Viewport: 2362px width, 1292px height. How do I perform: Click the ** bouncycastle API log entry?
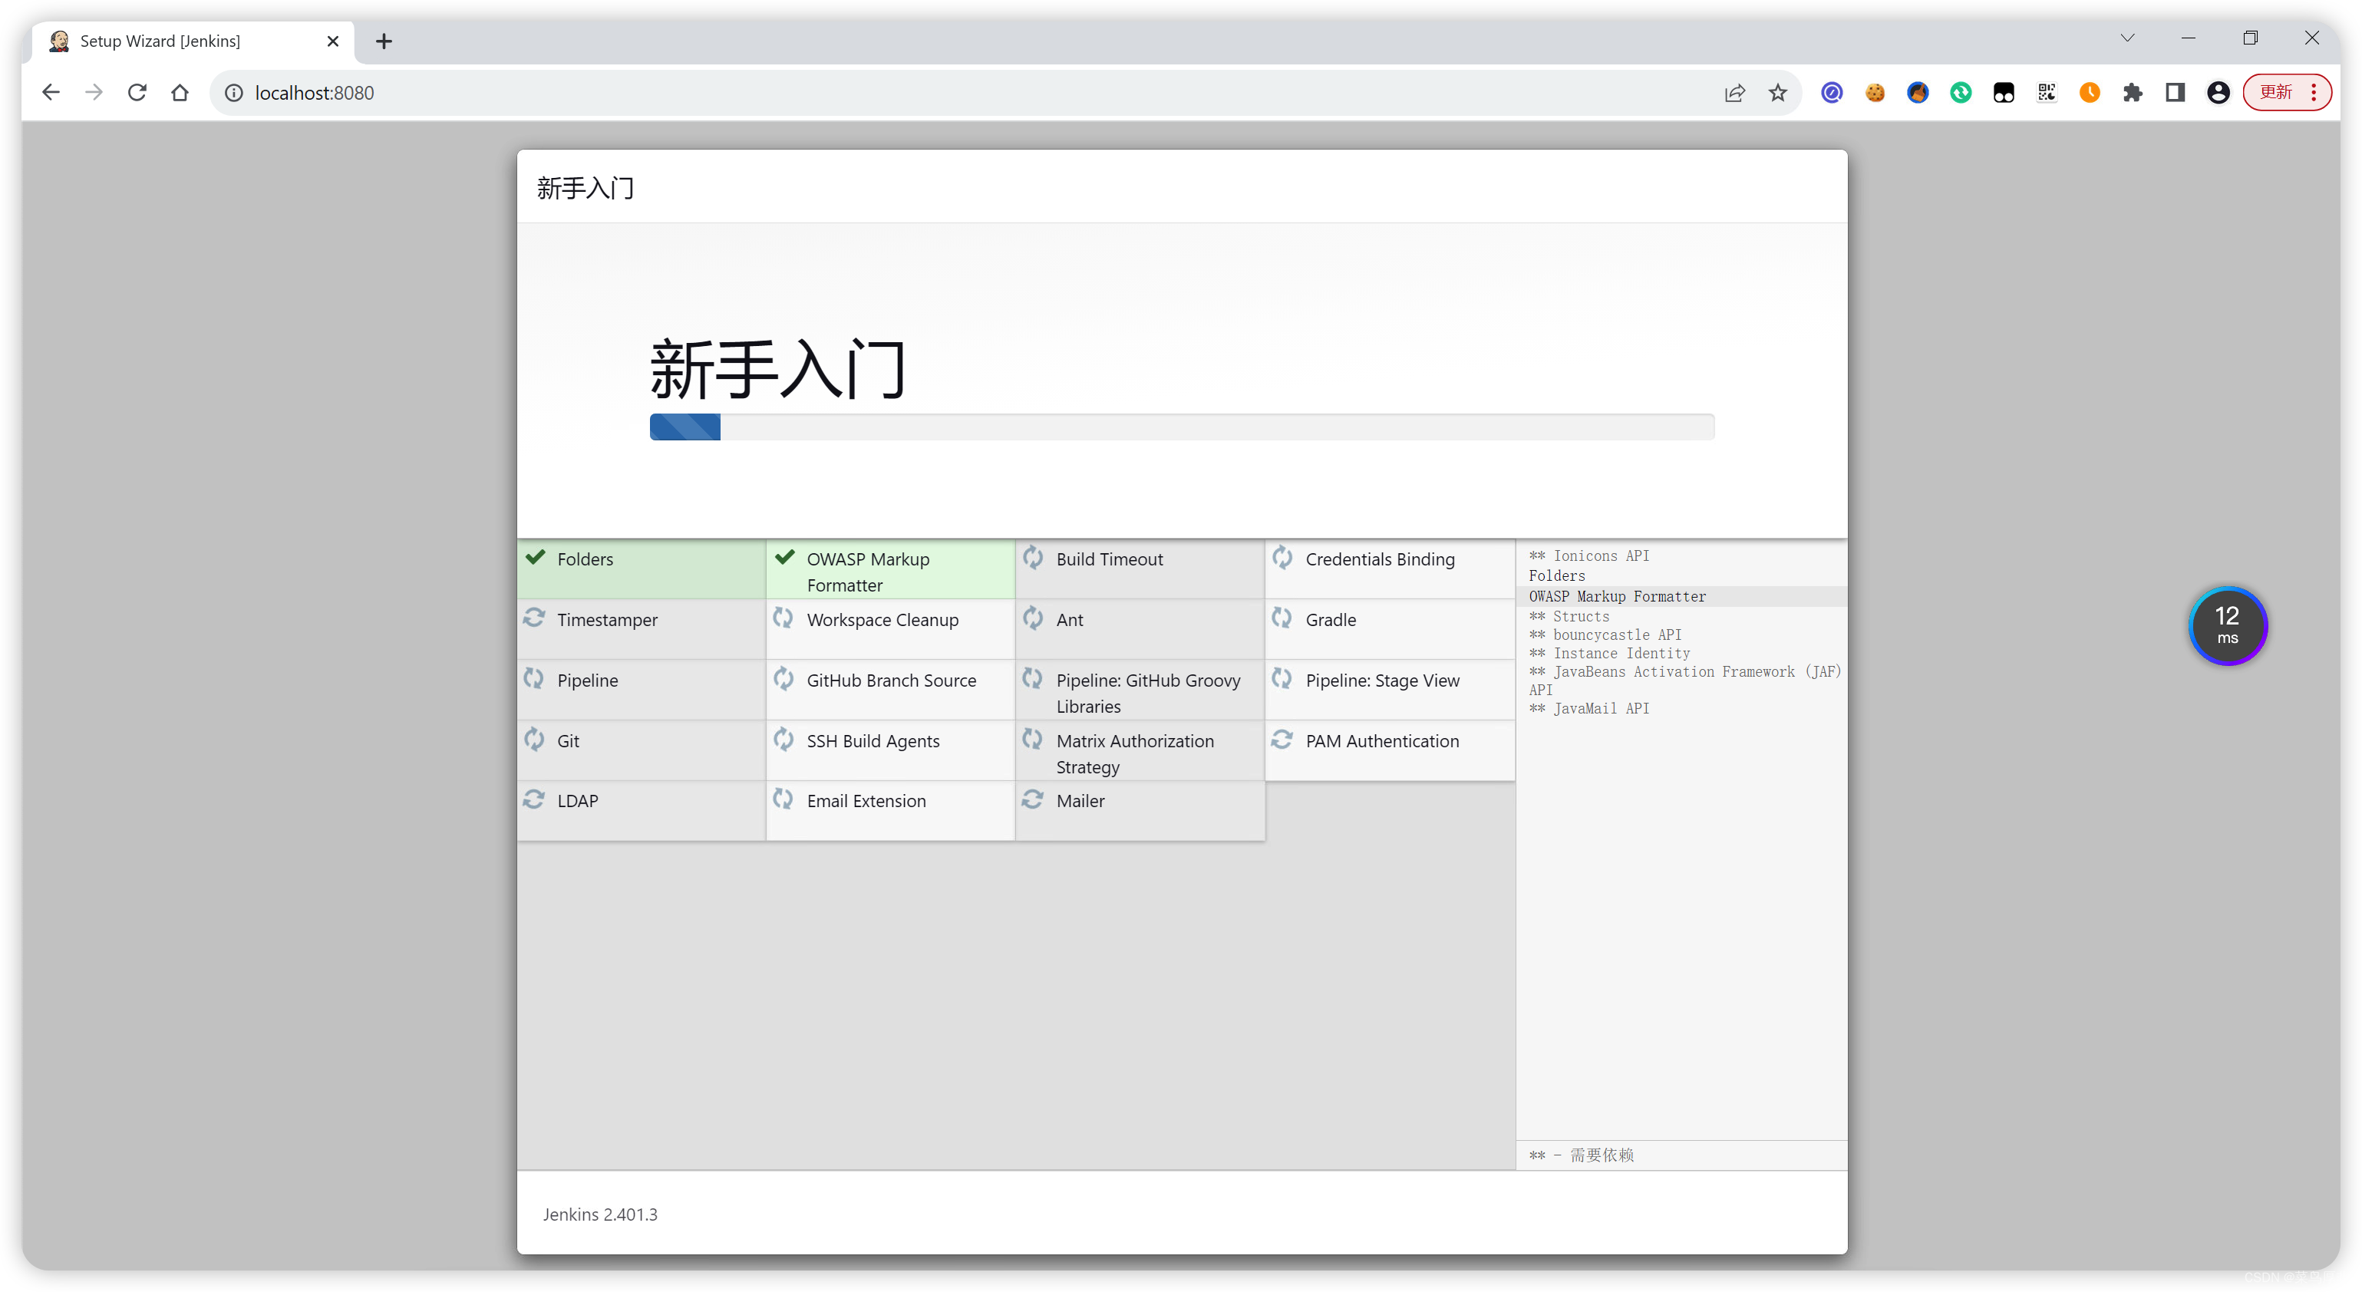[x=1605, y=634]
